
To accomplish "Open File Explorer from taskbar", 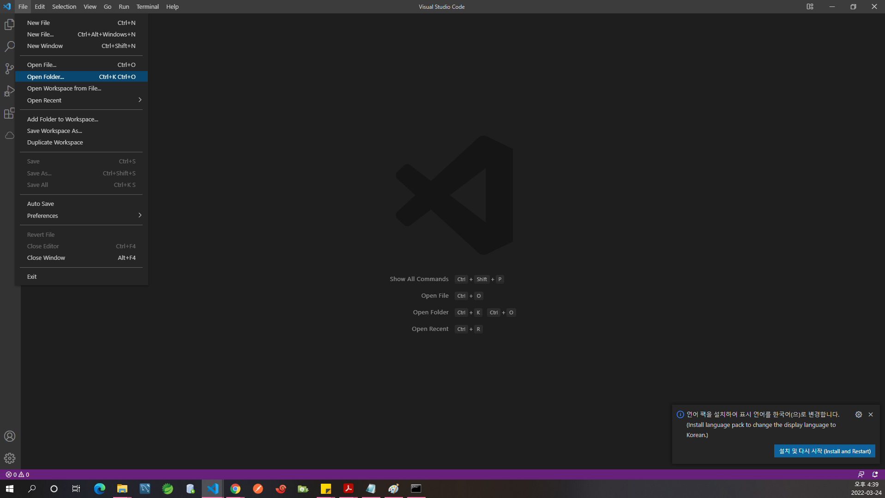I will [122, 489].
